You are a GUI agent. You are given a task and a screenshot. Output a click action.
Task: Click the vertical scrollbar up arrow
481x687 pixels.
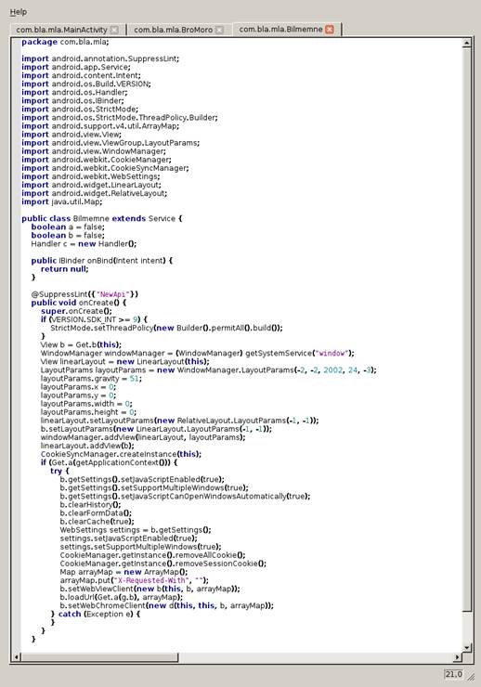click(467, 43)
